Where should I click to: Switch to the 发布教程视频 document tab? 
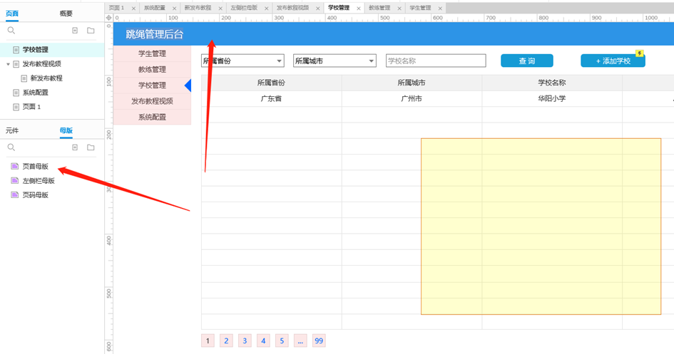pos(292,8)
